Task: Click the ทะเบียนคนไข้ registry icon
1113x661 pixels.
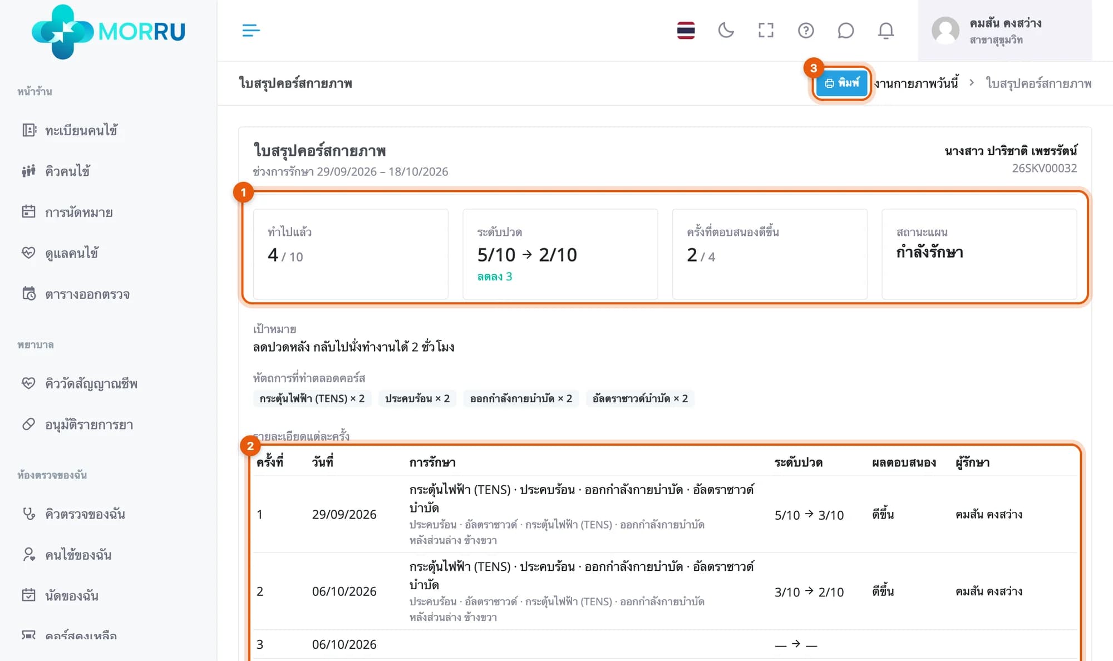Action: [x=29, y=130]
